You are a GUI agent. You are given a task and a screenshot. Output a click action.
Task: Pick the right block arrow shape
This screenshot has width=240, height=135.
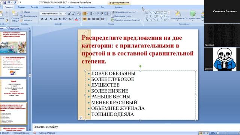pos(158,16)
